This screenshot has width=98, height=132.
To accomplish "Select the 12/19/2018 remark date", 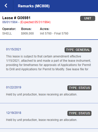I will [x=14, y=113].
